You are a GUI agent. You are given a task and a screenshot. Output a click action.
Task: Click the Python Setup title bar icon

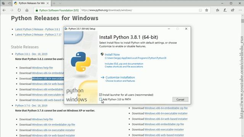[x=66, y=29]
